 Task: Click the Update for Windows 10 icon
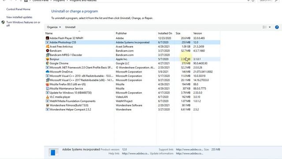click(48, 93)
